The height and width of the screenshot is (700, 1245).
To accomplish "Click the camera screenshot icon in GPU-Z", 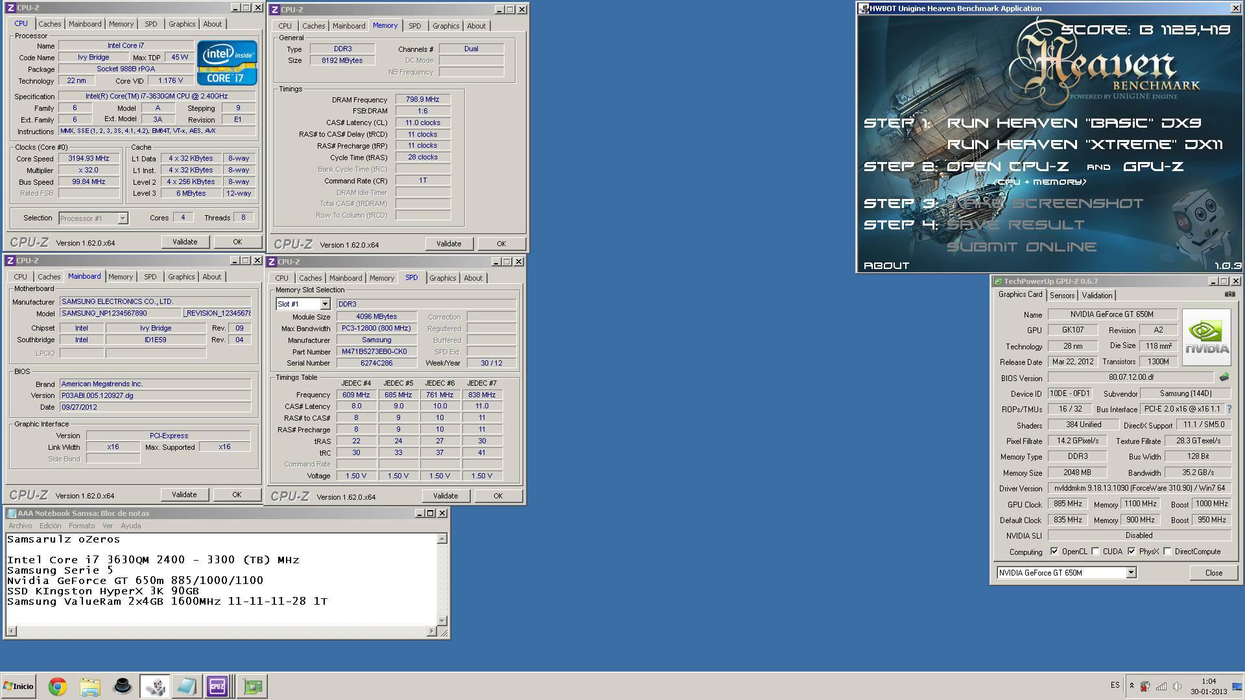I will point(1229,294).
